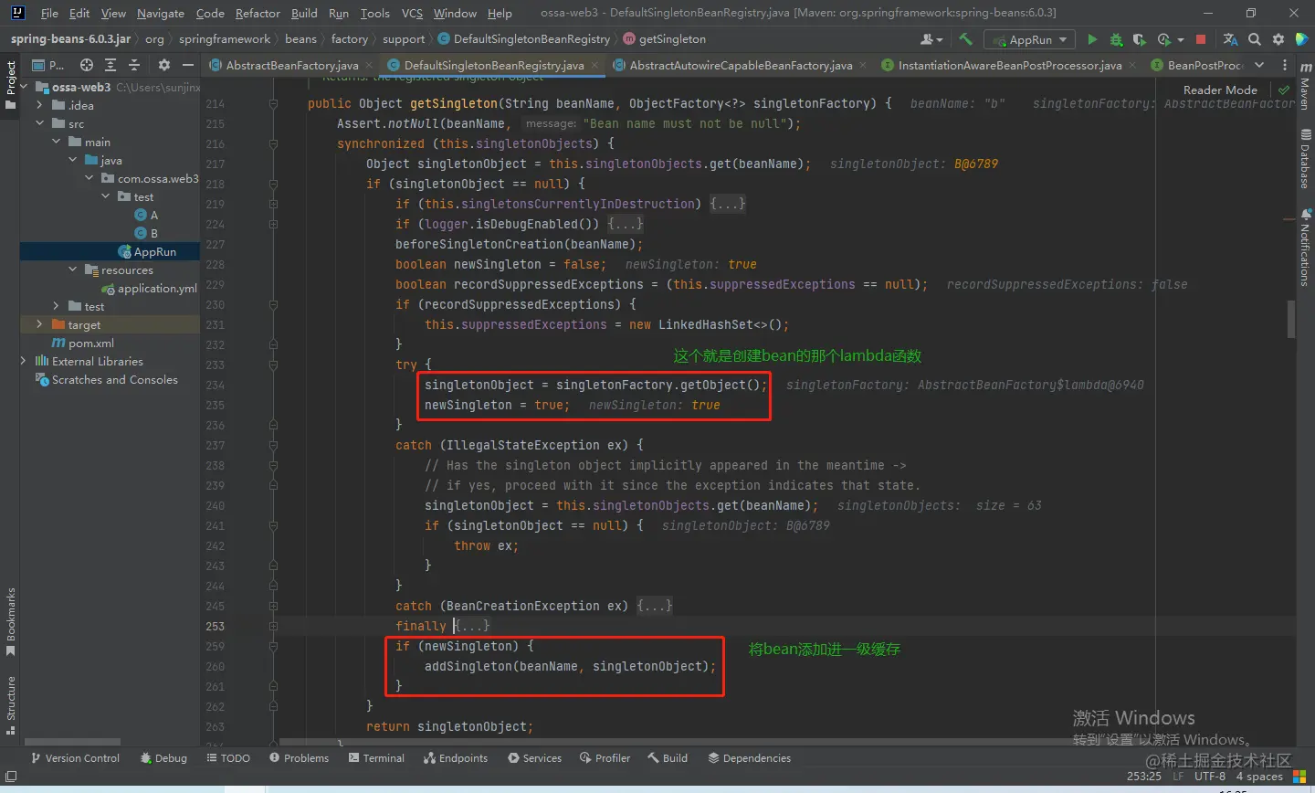Click Project panel horizontal scrollbar

(73, 741)
